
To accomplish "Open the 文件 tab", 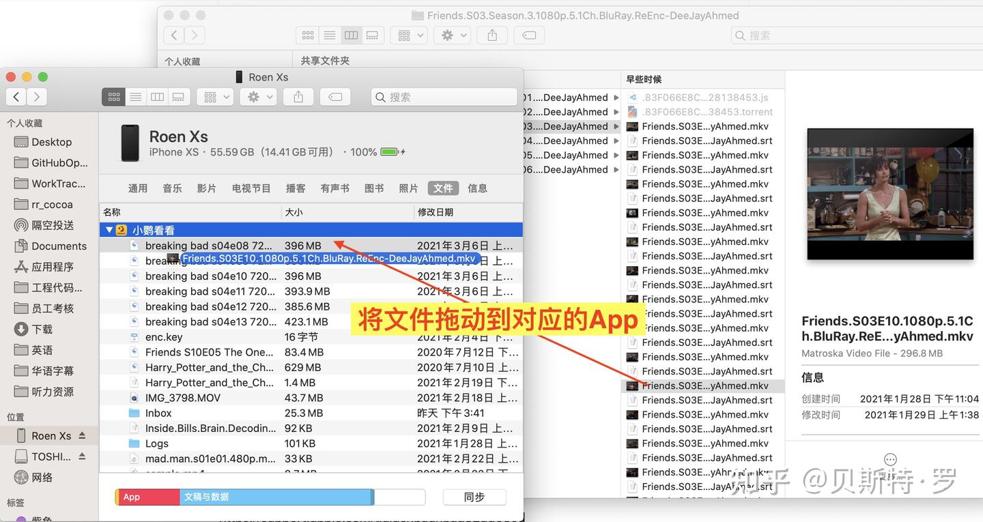I will tap(443, 188).
